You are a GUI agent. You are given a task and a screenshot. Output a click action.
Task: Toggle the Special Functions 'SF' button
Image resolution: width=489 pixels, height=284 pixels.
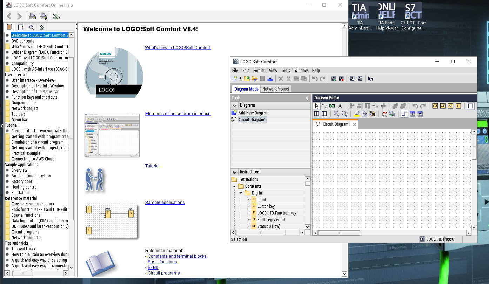(450, 106)
